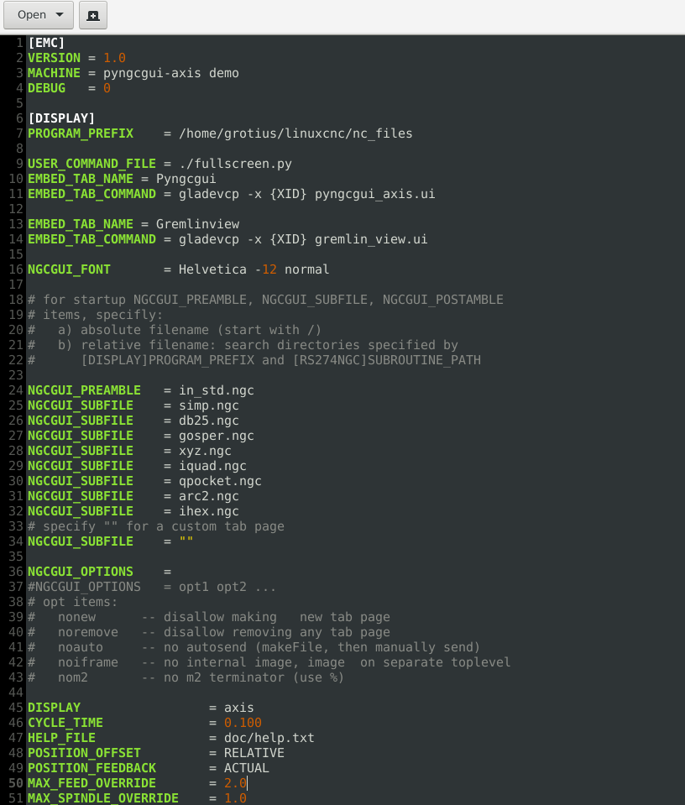Place cursor on the [EMC] section header
The width and height of the screenshot is (685, 805).
46,43
